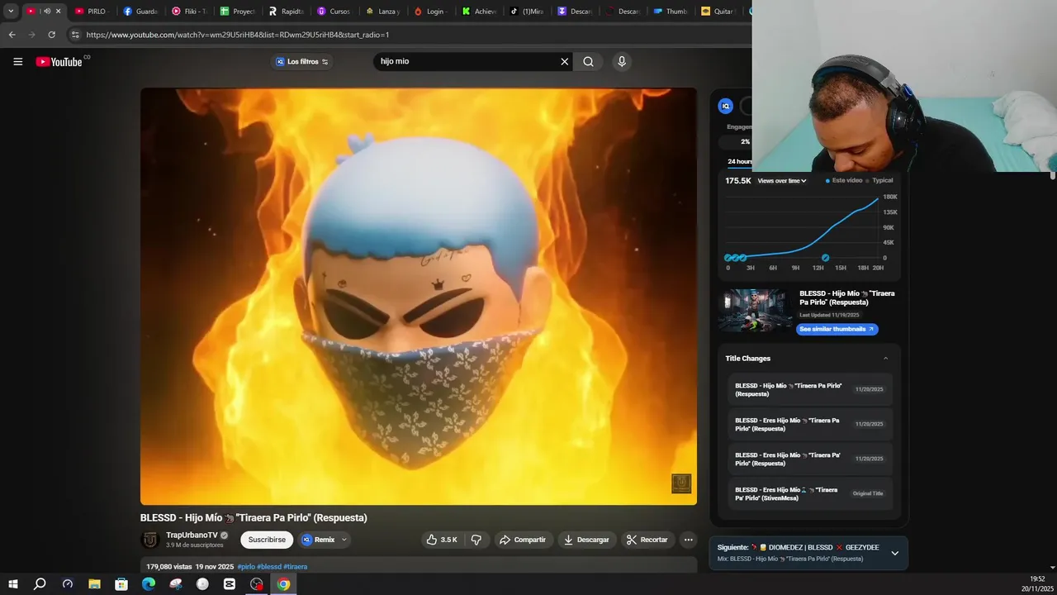Open the TrapUrbanoTV channel name link
The width and height of the screenshot is (1057, 595).
(x=192, y=535)
